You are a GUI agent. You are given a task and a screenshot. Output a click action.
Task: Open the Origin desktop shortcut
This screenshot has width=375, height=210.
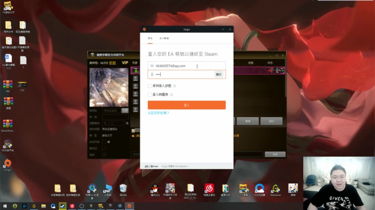click(8, 165)
